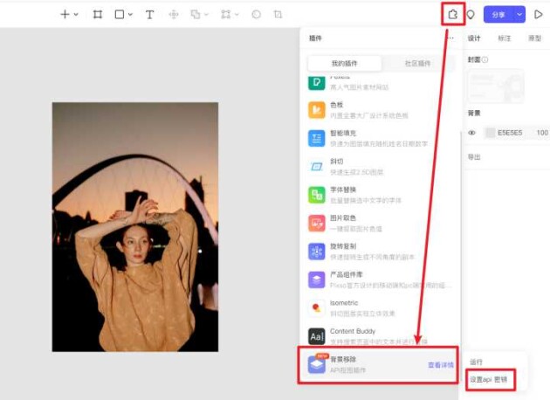
Task: Click the plus Add tool
Action: (65, 14)
